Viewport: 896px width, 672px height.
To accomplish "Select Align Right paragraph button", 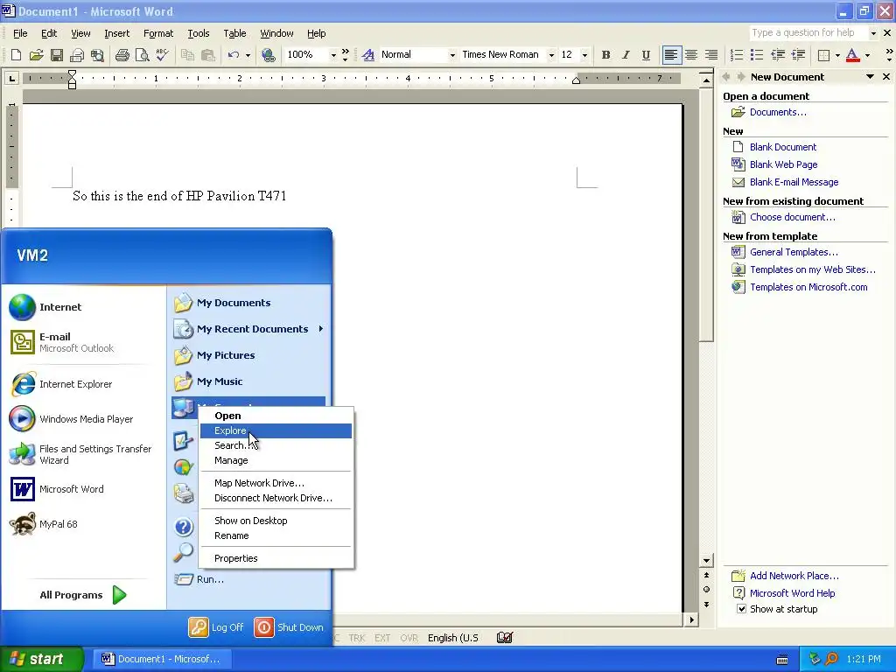I will [711, 55].
